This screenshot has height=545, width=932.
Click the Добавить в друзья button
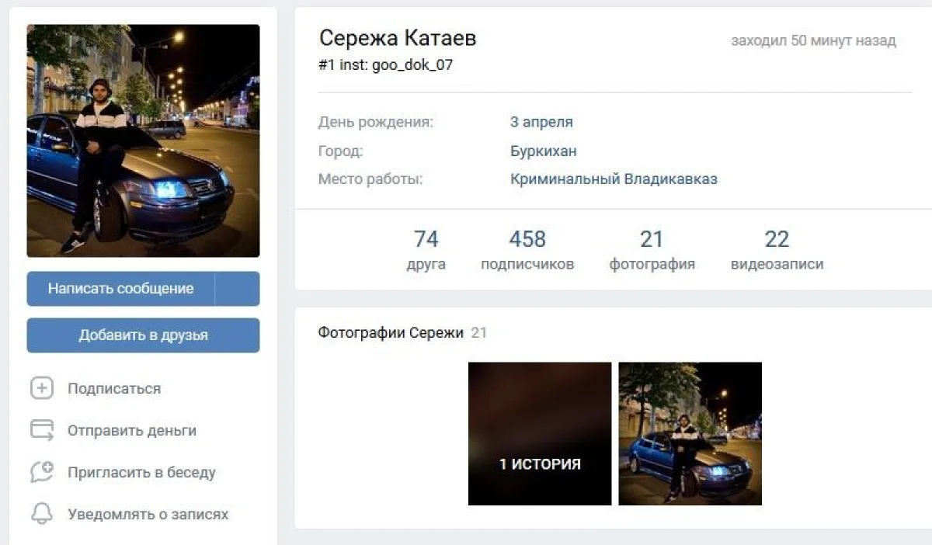[x=144, y=335]
